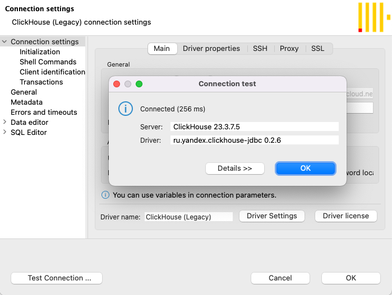The image size is (392, 295).
Task: Click the Driver name field ClickHouse (Legacy)
Action: pos(189,217)
